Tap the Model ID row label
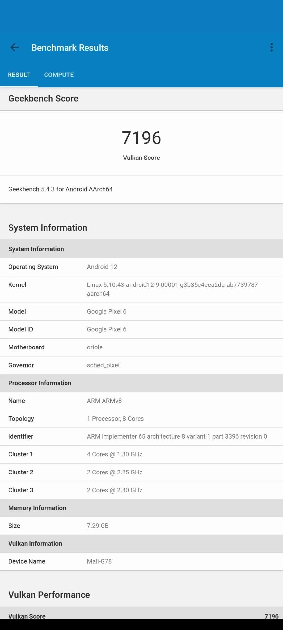The height and width of the screenshot is (630, 283). point(21,329)
